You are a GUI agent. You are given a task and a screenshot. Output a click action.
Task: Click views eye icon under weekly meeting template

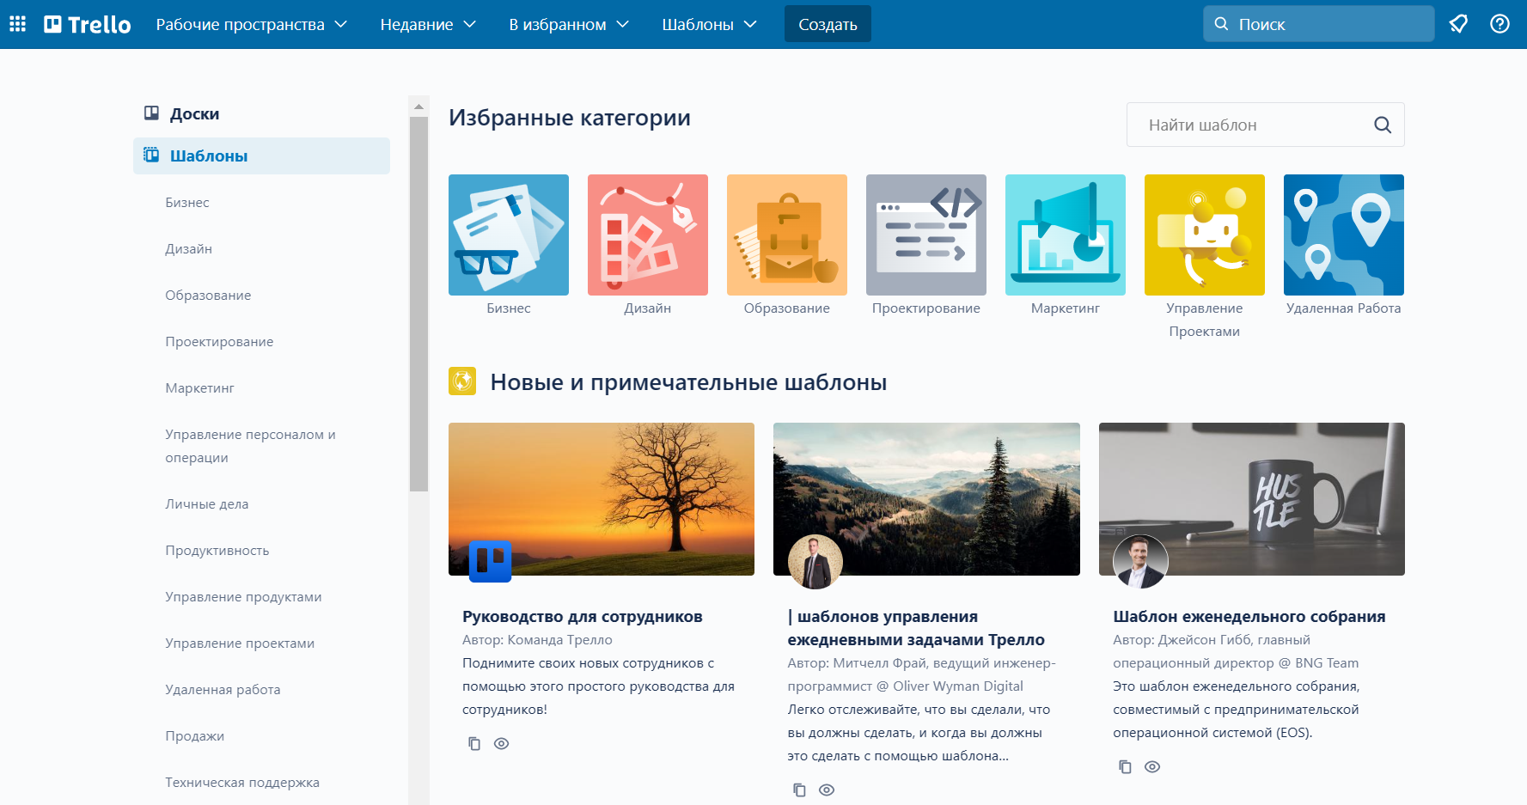pyautogui.click(x=1152, y=767)
